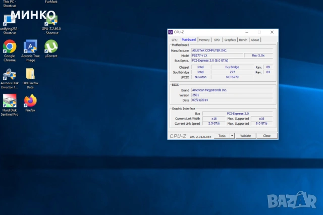This screenshot has width=323, height=215.
Task: Click the BIOS date 07/21/2014 field
Action: [x=232, y=100]
